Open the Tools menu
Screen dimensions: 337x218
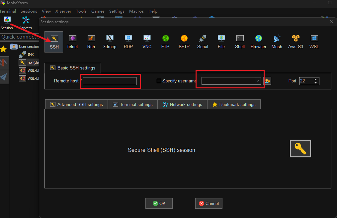click(x=81, y=11)
